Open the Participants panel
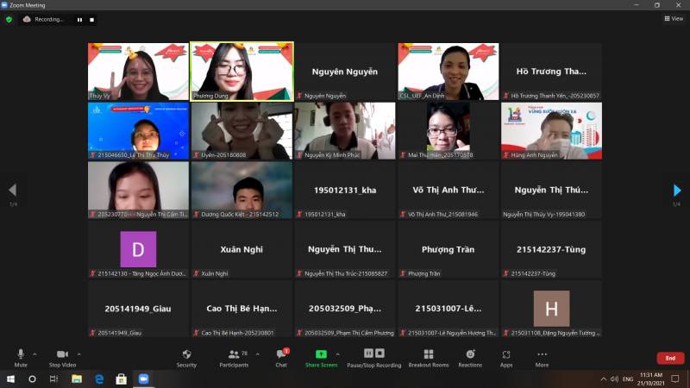690x388 pixels. point(233,358)
